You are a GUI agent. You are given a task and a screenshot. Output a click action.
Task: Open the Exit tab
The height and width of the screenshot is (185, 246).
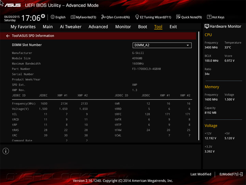[173, 27]
